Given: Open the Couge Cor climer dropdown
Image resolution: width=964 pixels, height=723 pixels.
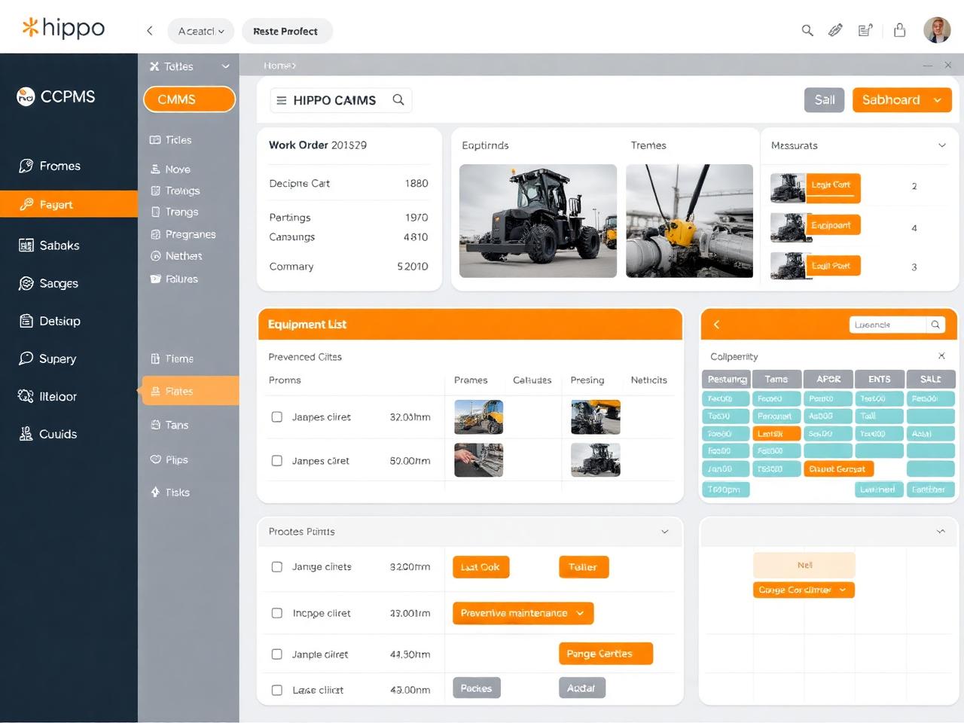Looking at the screenshot, I should (x=804, y=590).
